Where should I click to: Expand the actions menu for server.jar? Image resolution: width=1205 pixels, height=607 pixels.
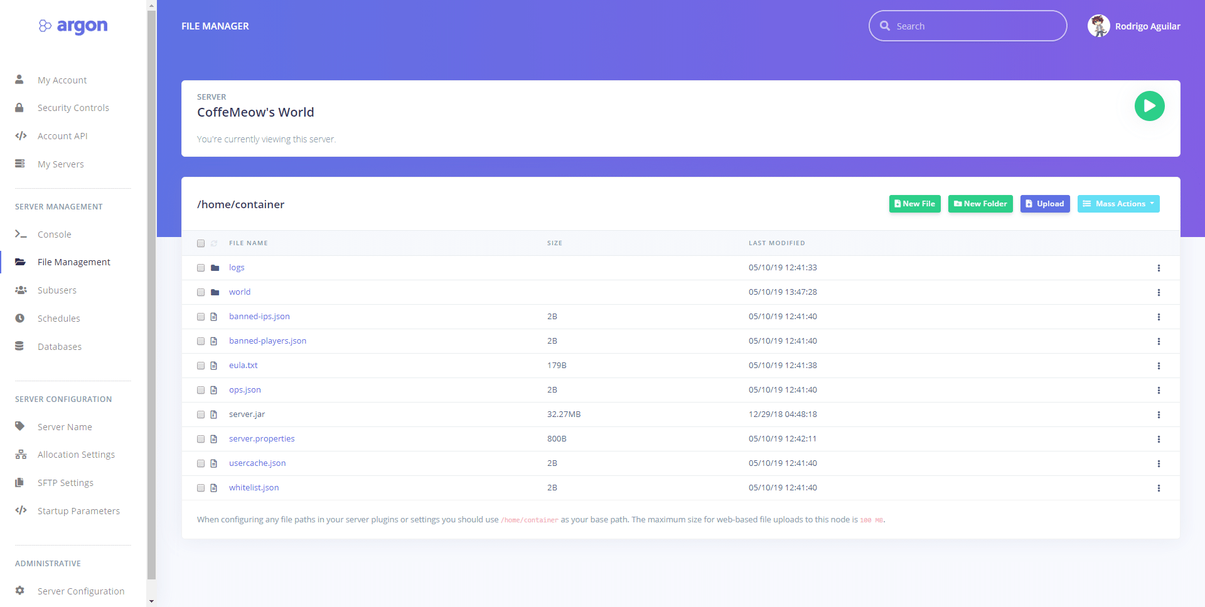pyautogui.click(x=1159, y=414)
